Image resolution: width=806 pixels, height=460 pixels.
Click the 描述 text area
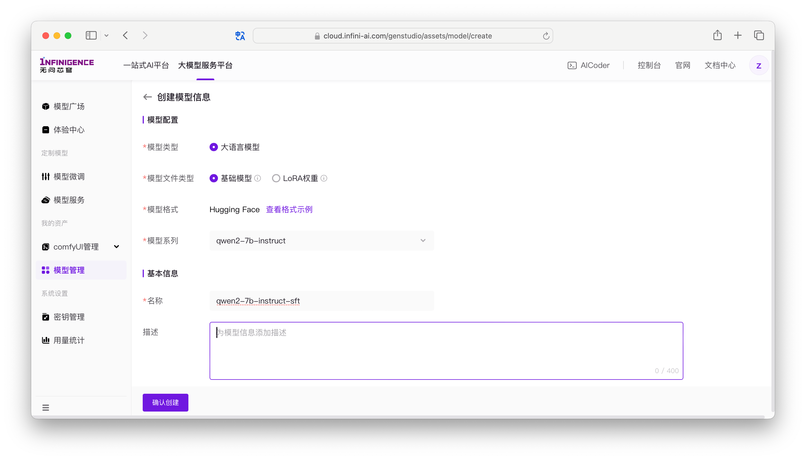tap(446, 351)
